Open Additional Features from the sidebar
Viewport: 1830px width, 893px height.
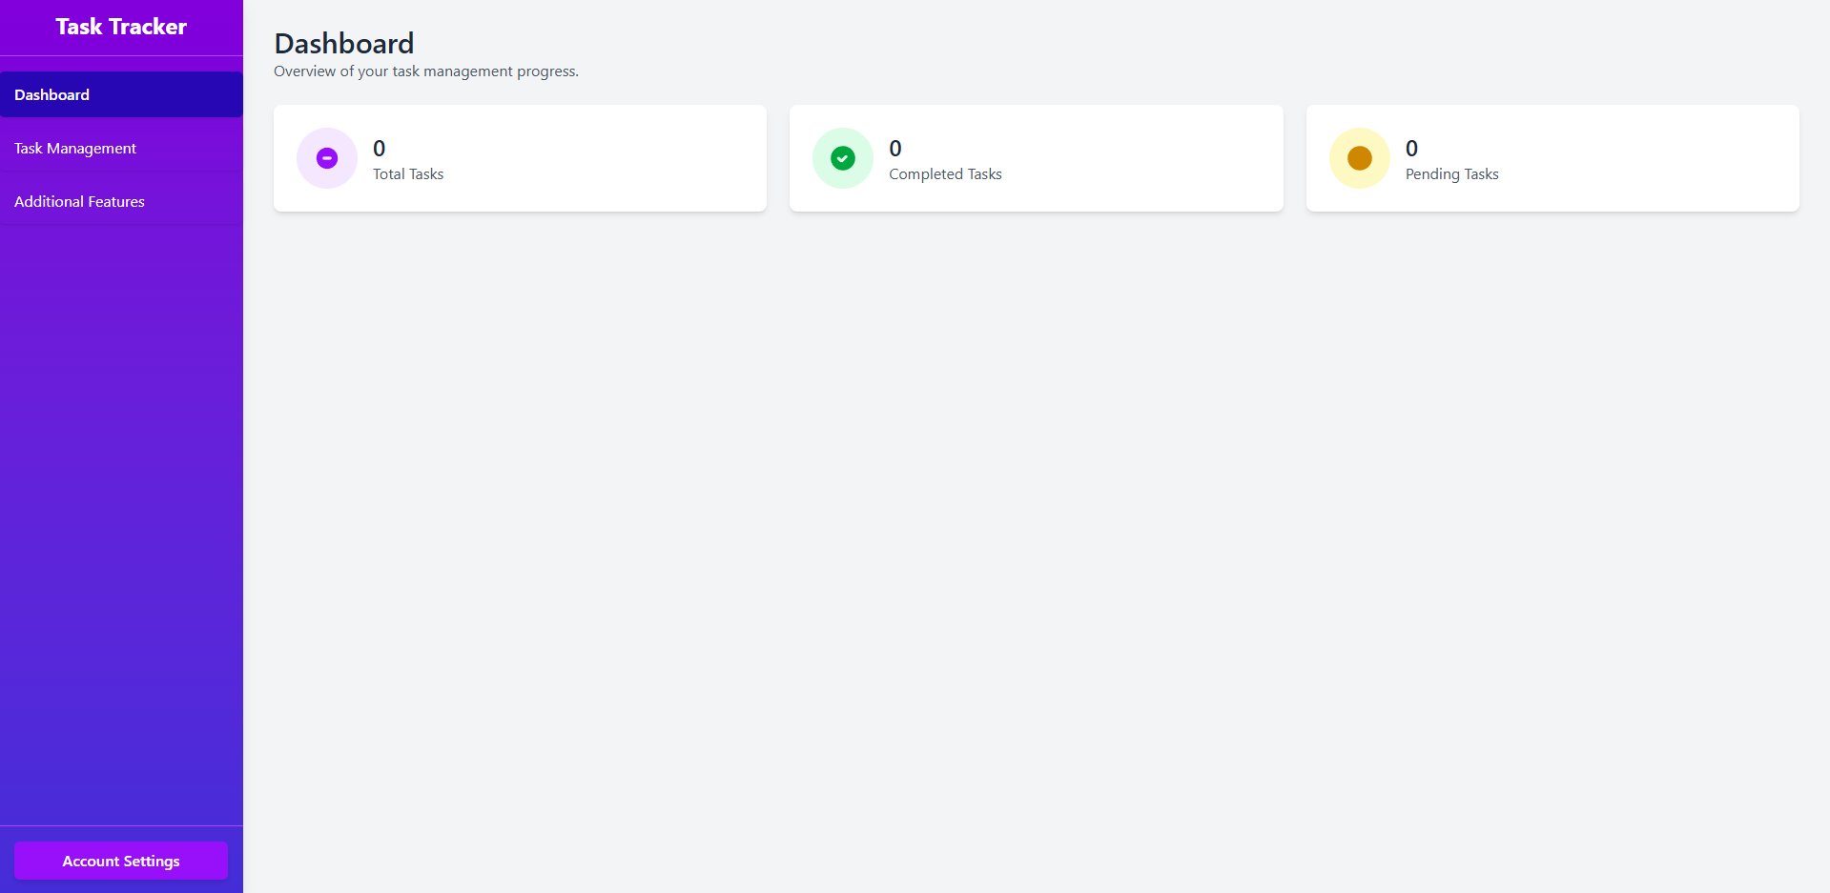[79, 201]
